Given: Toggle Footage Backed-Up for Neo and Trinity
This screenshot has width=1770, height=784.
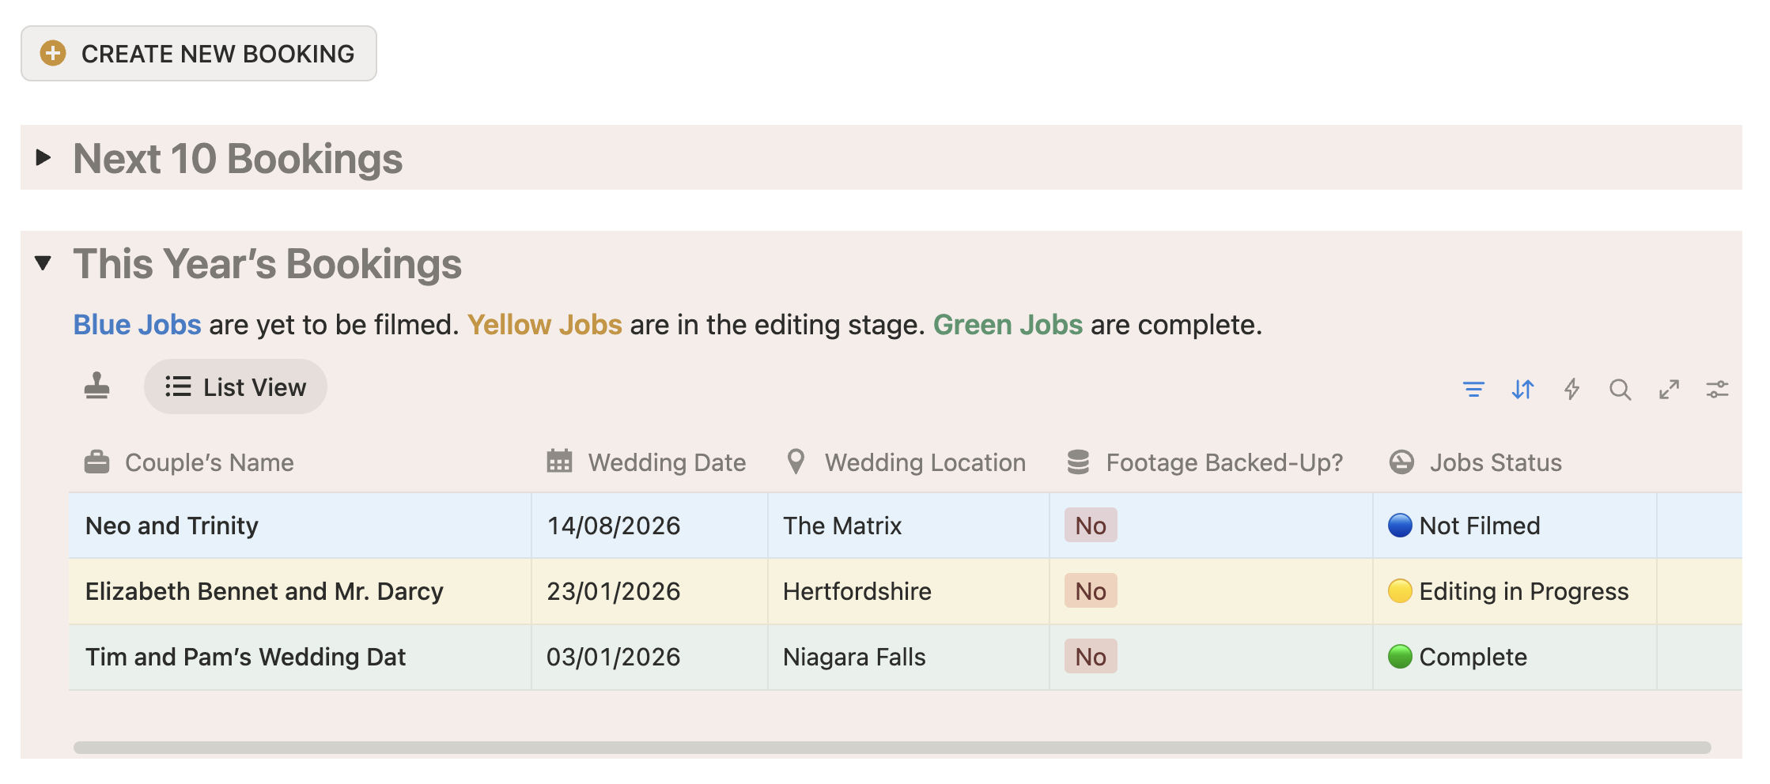Looking at the screenshot, I should pos(1091,526).
